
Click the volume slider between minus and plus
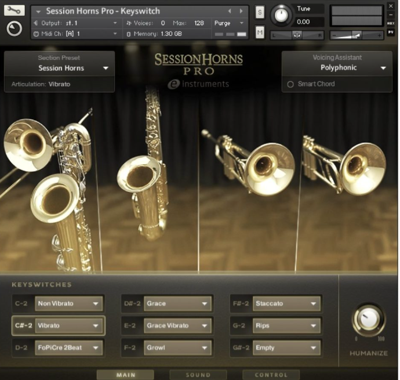pyautogui.click(x=357, y=35)
